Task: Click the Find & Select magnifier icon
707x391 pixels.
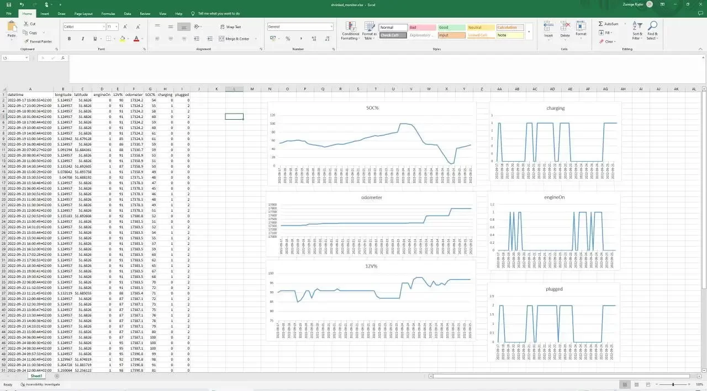Action: [x=652, y=26]
